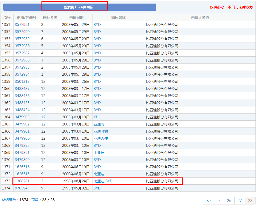Open registration number 3479891 link
Viewport: 256px width, 208px height.
click(x=22, y=153)
